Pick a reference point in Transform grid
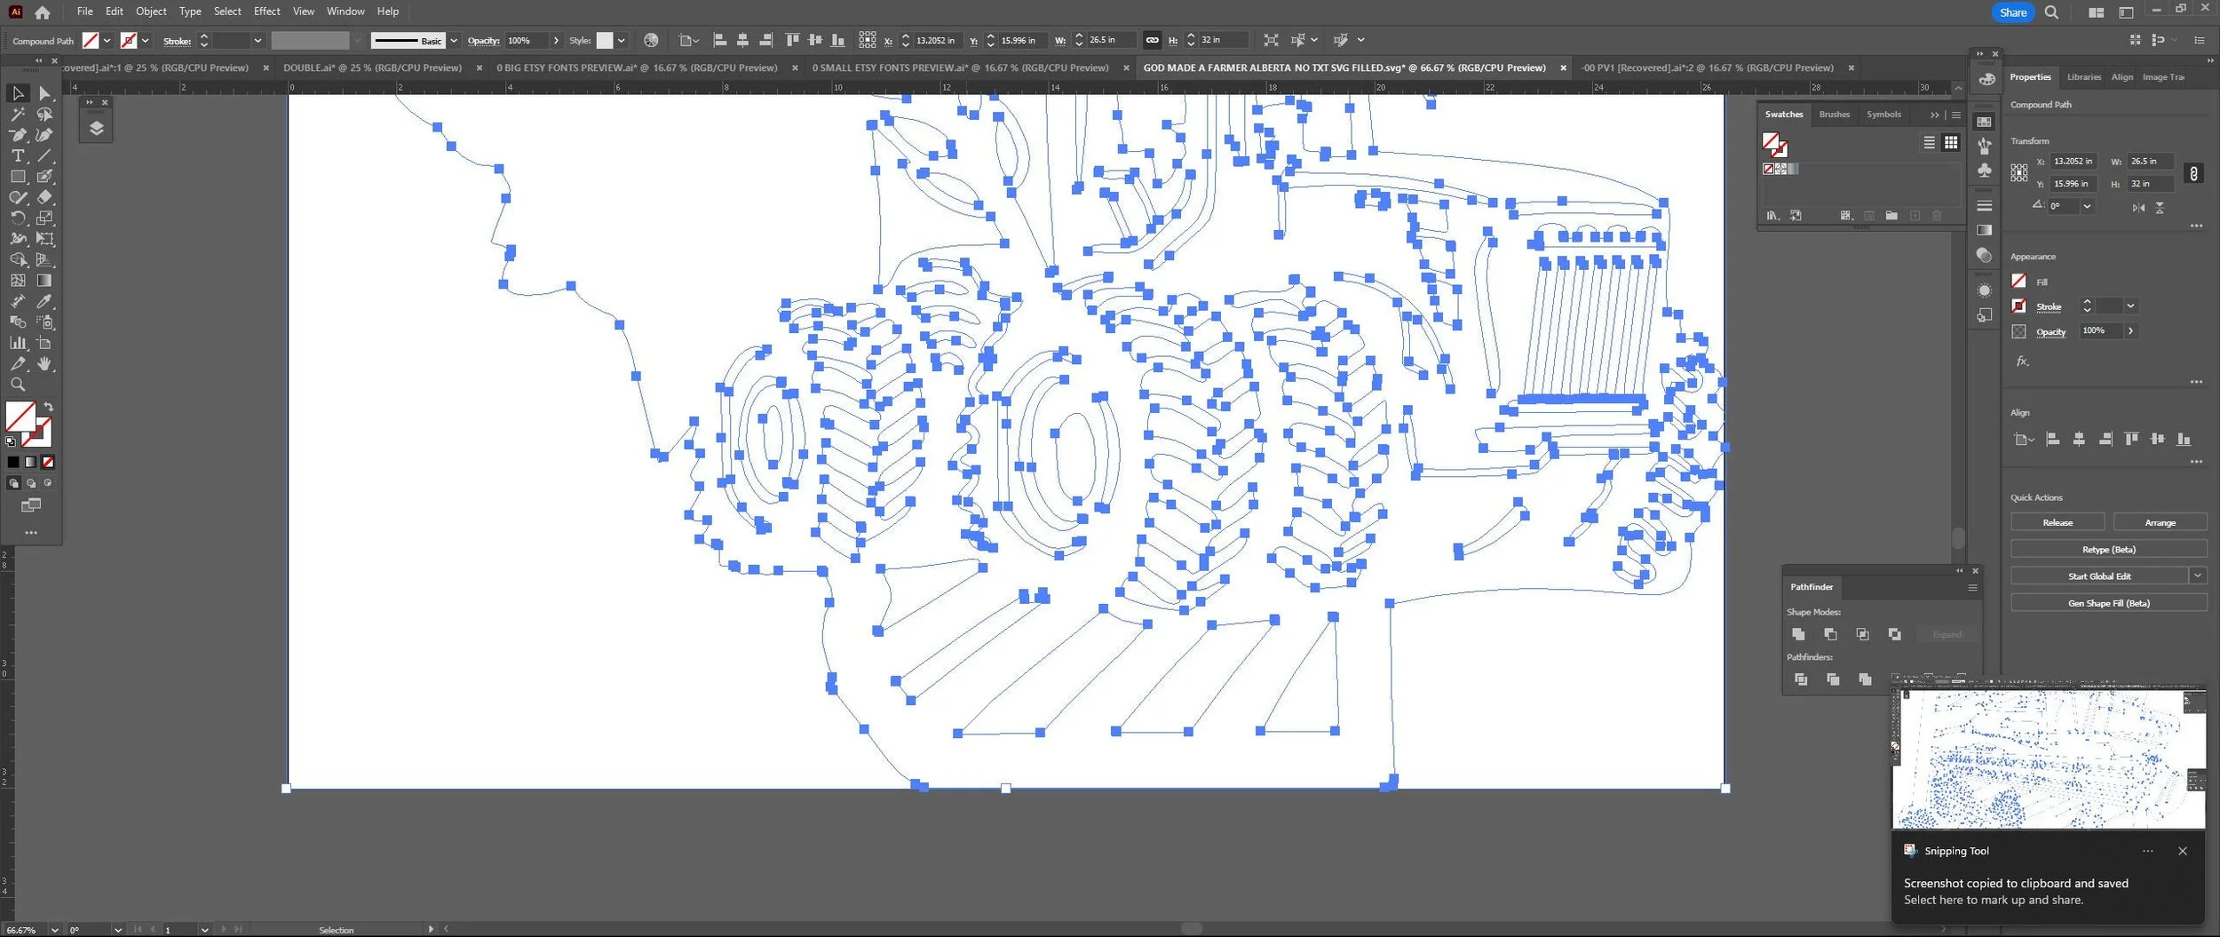The width and height of the screenshot is (2220, 937). [x=2018, y=173]
